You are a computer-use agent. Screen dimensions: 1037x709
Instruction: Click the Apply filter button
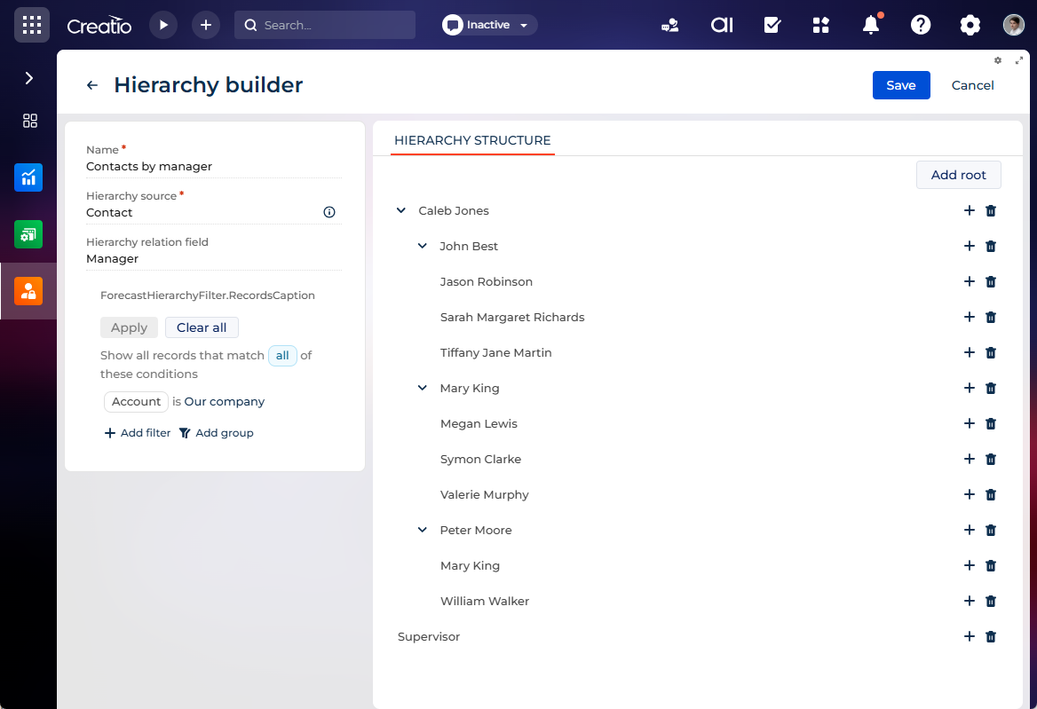click(x=129, y=327)
